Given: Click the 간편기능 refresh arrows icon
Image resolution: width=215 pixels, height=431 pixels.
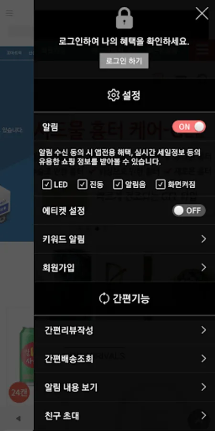Looking at the screenshot, I should click(104, 298).
